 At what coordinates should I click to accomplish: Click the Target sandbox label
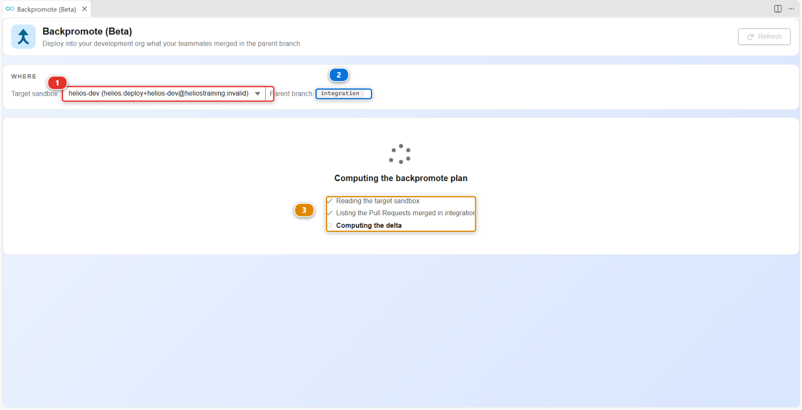(x=35, y=94)
